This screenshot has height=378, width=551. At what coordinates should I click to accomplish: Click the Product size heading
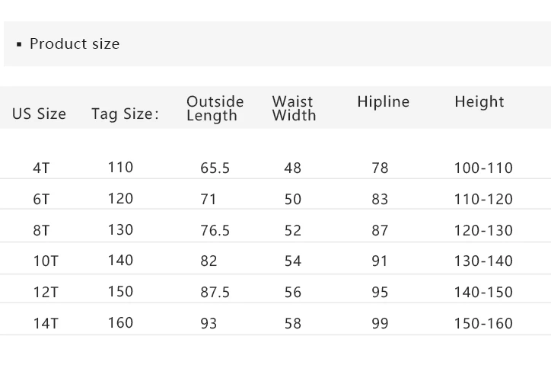(74, 44)
